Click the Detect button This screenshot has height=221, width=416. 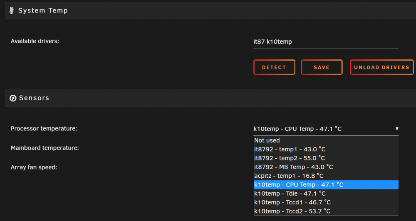(274, 67)
